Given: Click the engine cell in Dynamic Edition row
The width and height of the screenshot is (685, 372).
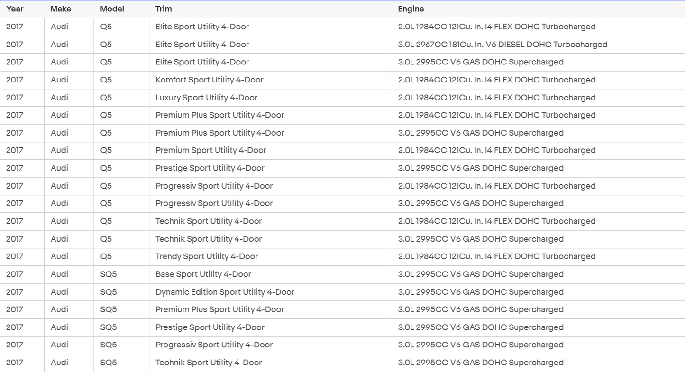Looking at the screenshot, I should (x=539, y=292).
